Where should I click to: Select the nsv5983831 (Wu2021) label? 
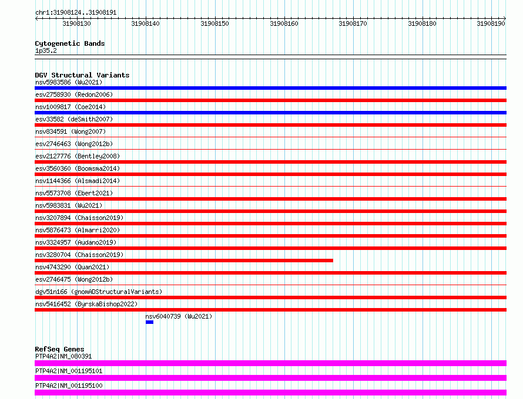69,205
